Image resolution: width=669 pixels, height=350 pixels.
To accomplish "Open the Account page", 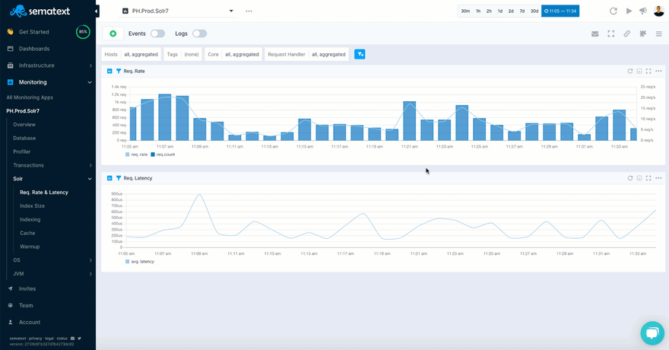I will (30, 323).
